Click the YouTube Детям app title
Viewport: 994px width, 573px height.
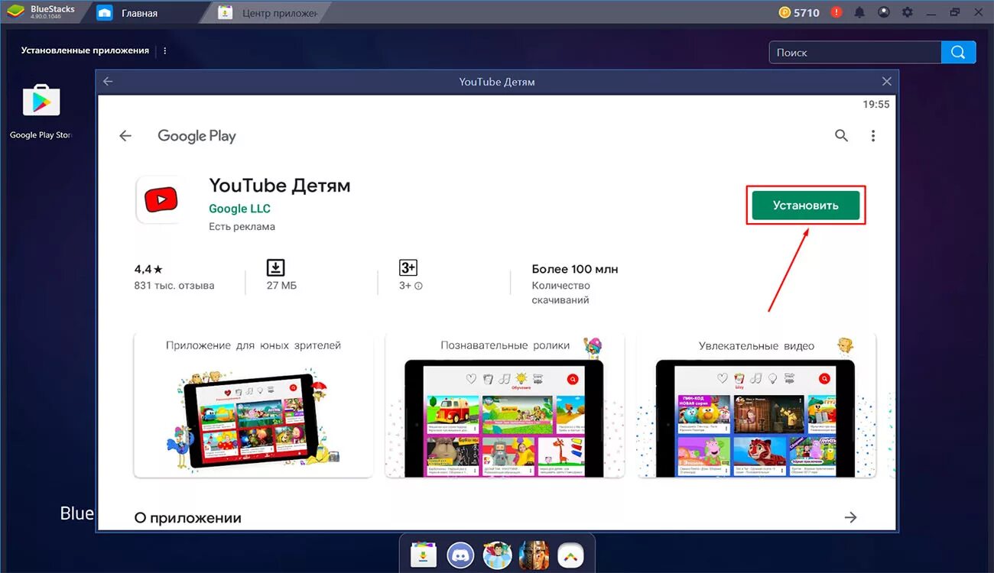point(280,186)
